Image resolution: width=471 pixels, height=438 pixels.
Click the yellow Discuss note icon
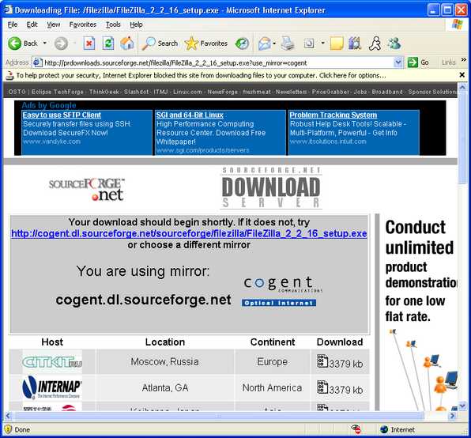coord(337,43)
